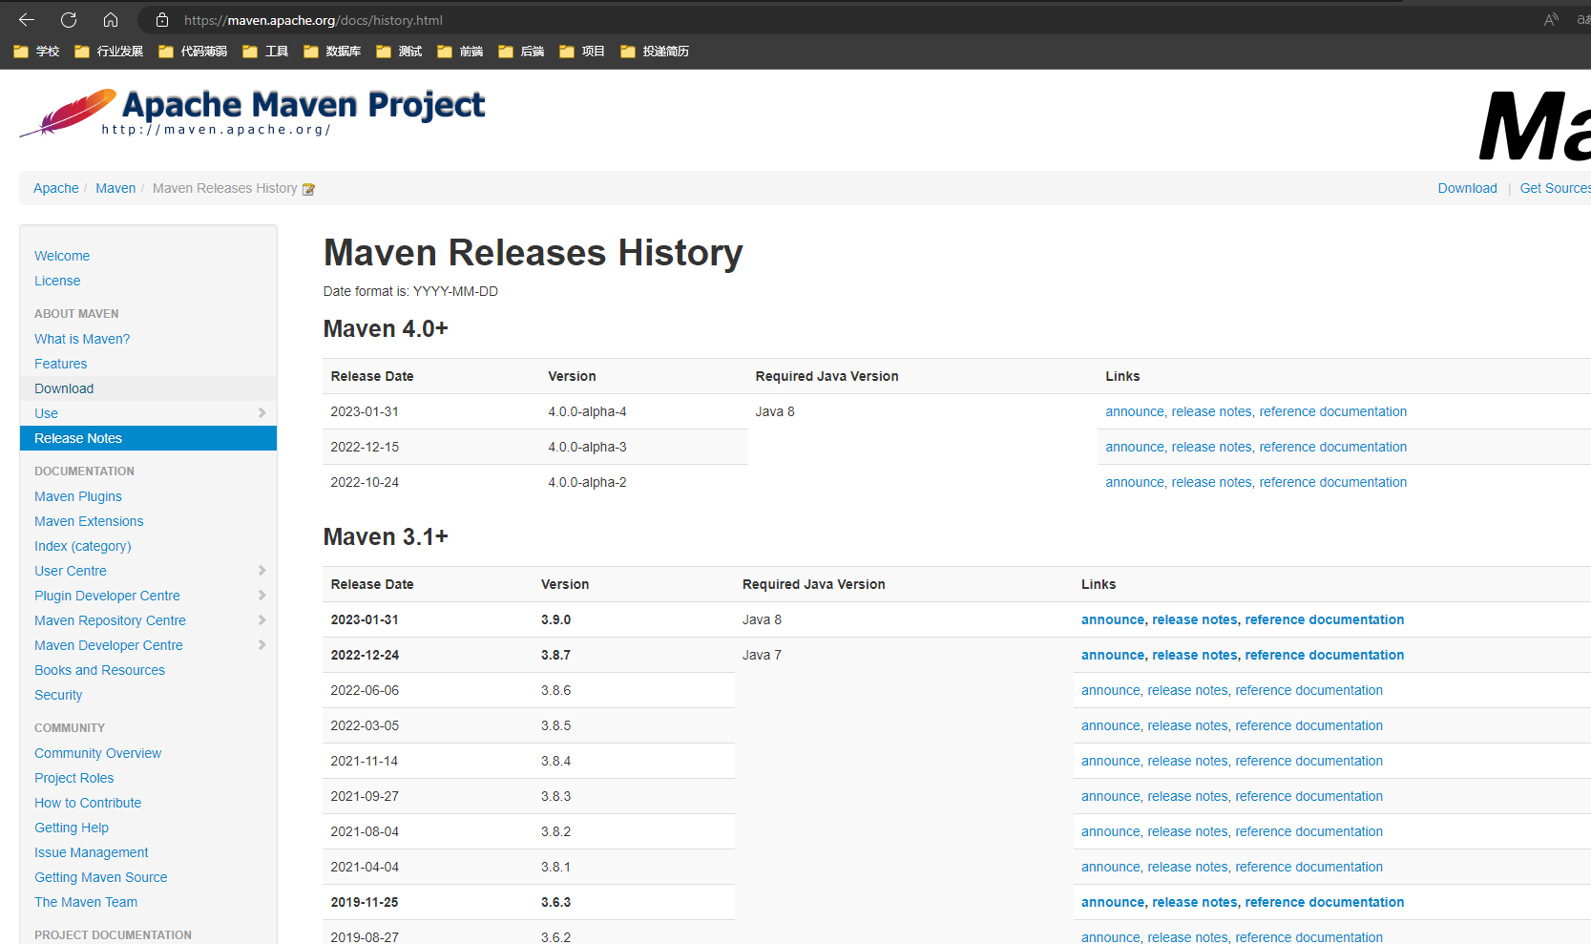Screen dimensions: 1591x944
Task: Open reference documentation for version 3.8.3
Action: (x=1308, y=796)
